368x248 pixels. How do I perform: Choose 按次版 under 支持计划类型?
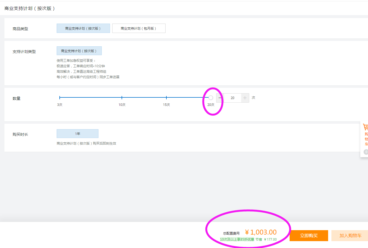[79, 51]
